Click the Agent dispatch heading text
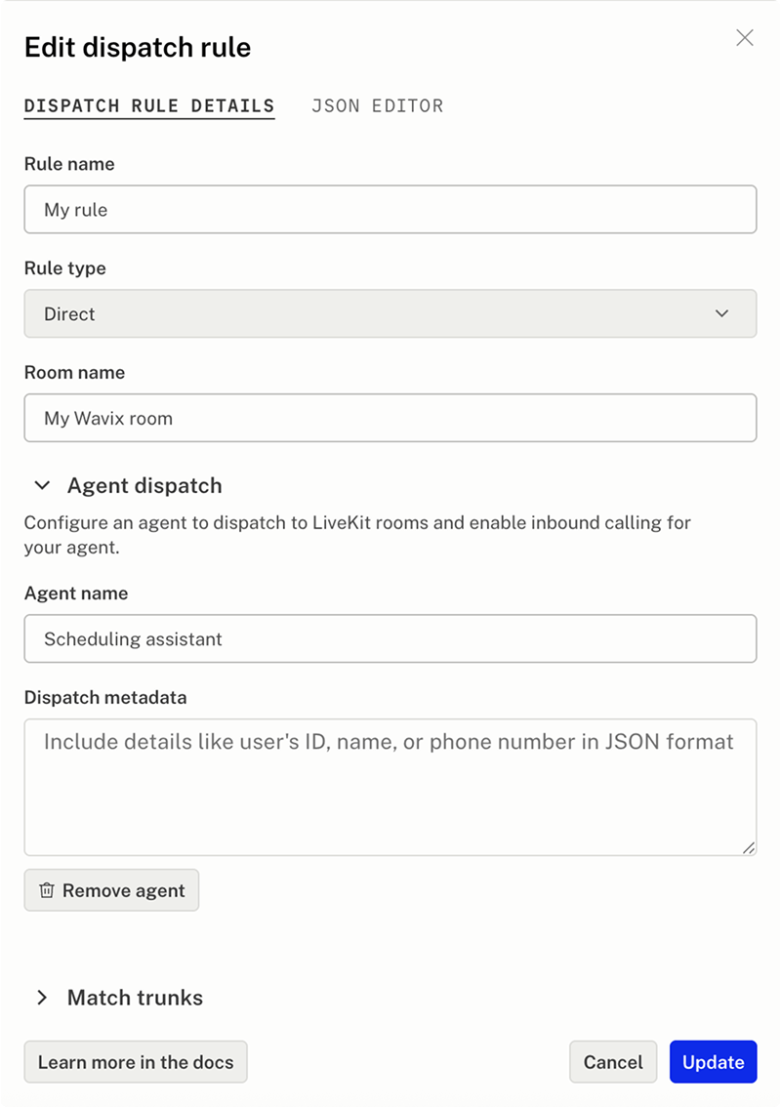This screenshot has height=1107, width=781. coord(144,485)
